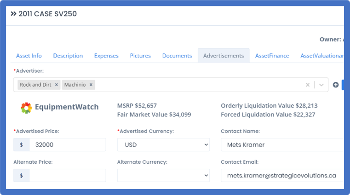The height and width of the screenshot is (195, 350).
Task: Click the plus icon to add advertiser
Action: coord(335,85)
